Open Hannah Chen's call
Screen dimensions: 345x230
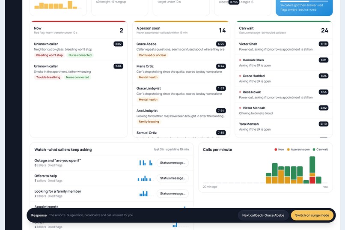coord(284,63)
